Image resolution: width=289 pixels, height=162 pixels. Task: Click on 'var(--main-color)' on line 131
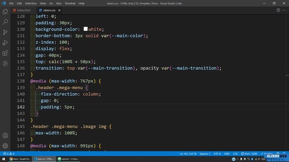(x=123, y=36)
